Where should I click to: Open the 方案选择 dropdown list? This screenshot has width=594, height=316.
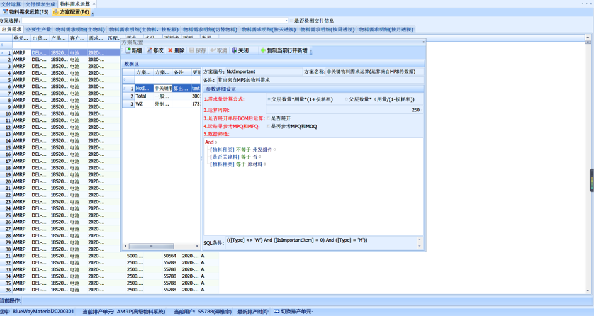tap(286, 21)
